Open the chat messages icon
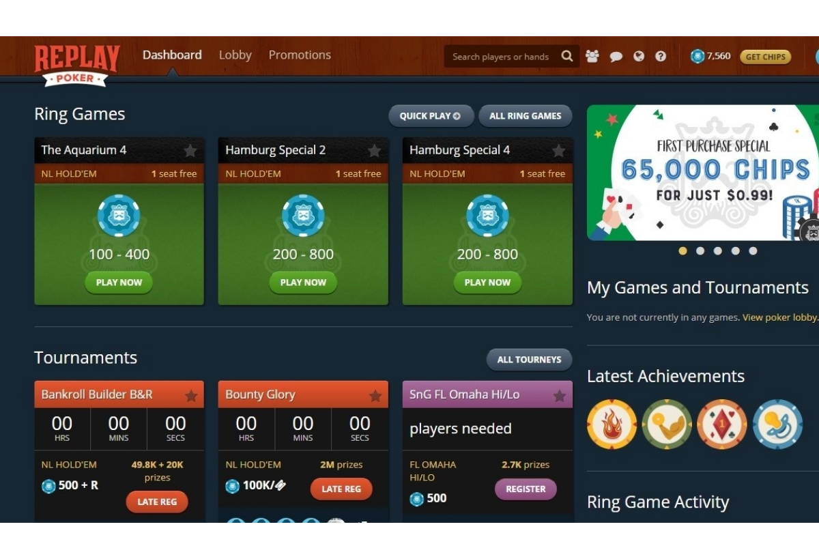Viewport: 819px width, 546px height. pyautogui.click(x=616, y=57)
